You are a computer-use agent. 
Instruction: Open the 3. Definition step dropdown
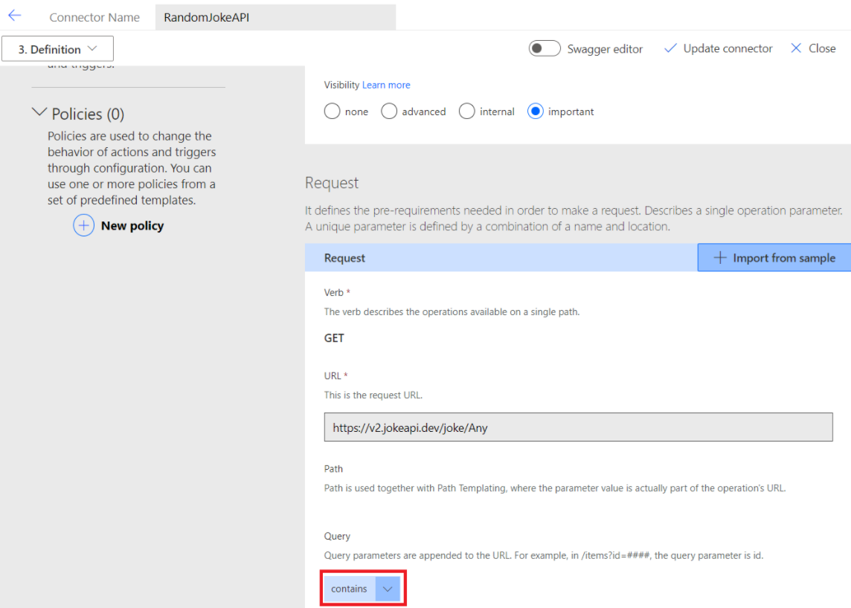click(x=58, y=49)
